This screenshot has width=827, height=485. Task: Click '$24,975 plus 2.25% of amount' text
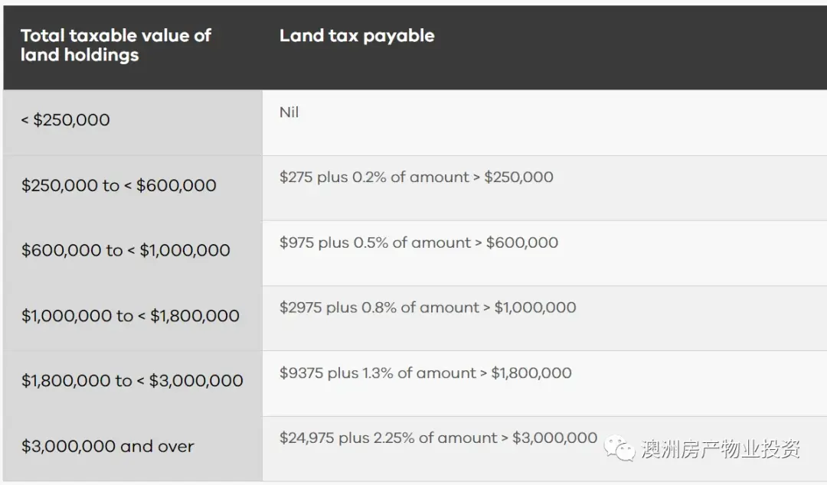(388, 438)
